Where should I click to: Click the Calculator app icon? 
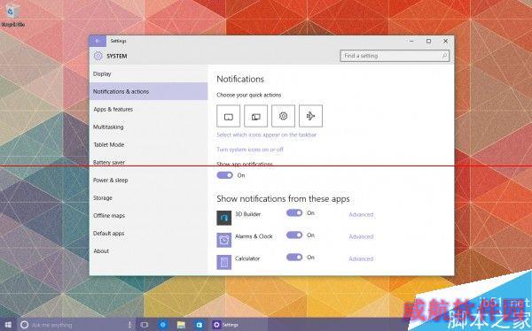pyautogui.click(x=224, y=262)
